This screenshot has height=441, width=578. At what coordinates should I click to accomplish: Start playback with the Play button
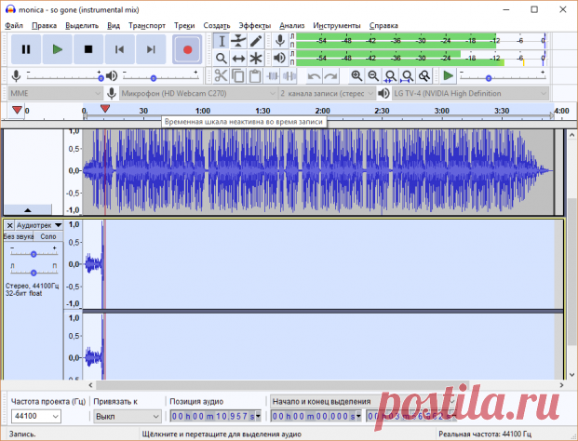tap(57, 49)
